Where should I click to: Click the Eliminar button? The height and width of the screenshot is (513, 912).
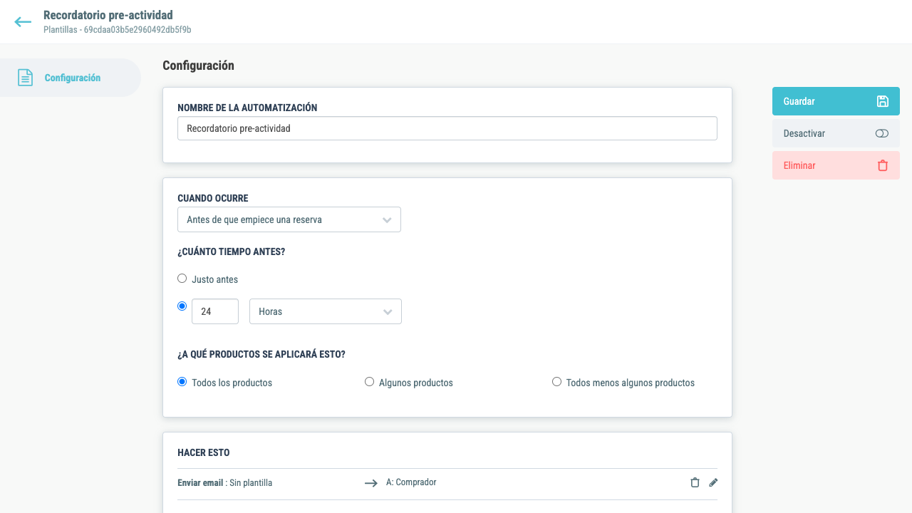pos(836,165)
